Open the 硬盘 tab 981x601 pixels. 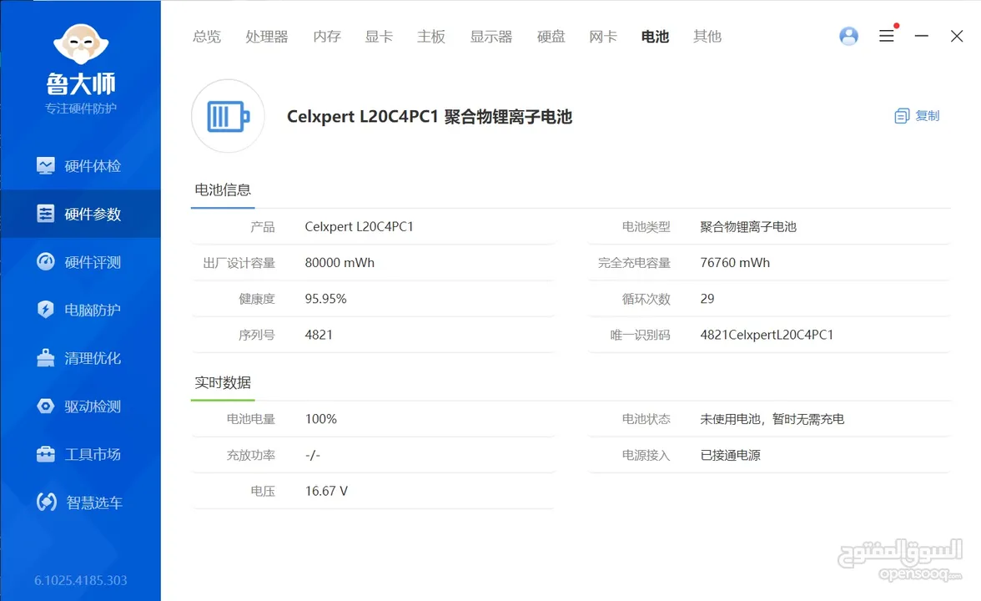click(x=551, y=37)
